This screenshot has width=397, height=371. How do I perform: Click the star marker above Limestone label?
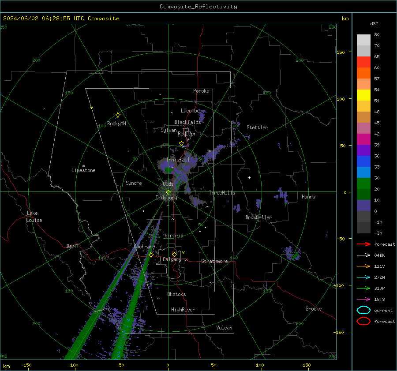(x=83, y=166)
